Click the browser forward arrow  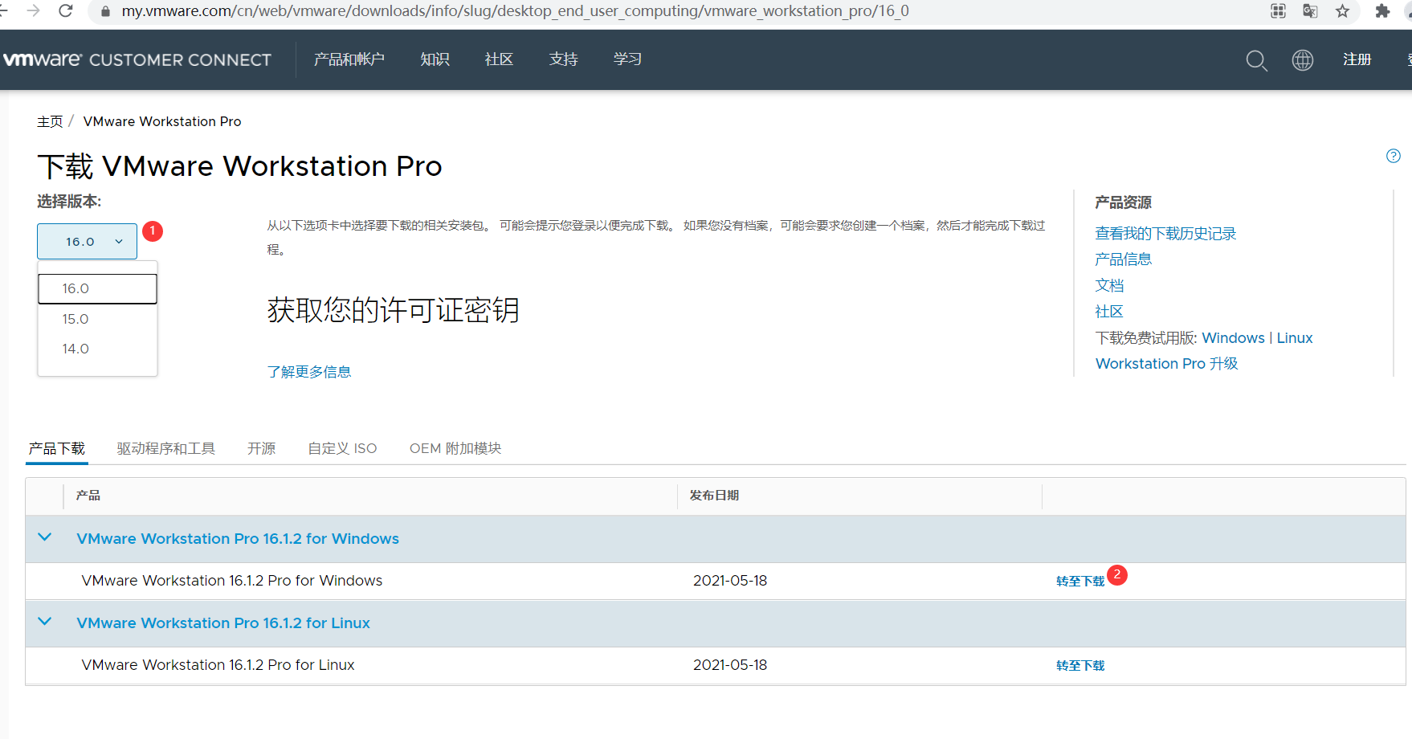33,10
